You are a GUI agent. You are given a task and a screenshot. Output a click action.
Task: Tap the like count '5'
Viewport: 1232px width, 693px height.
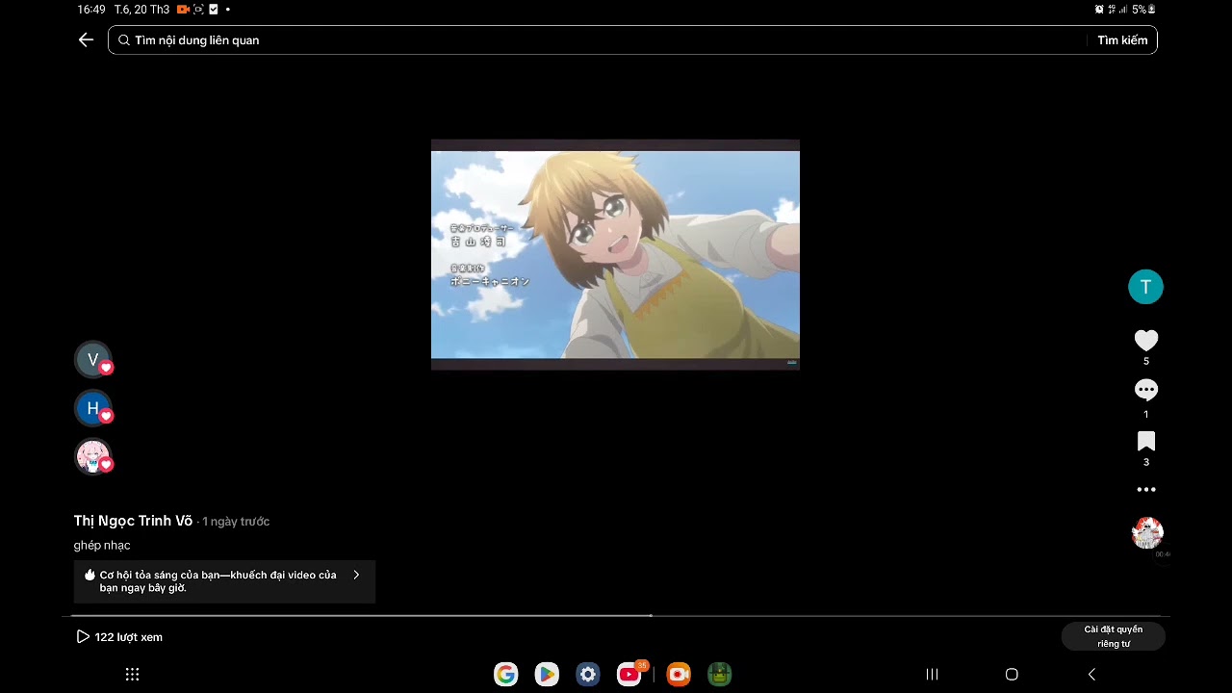pyautogui.click(x=1145, y=362)
